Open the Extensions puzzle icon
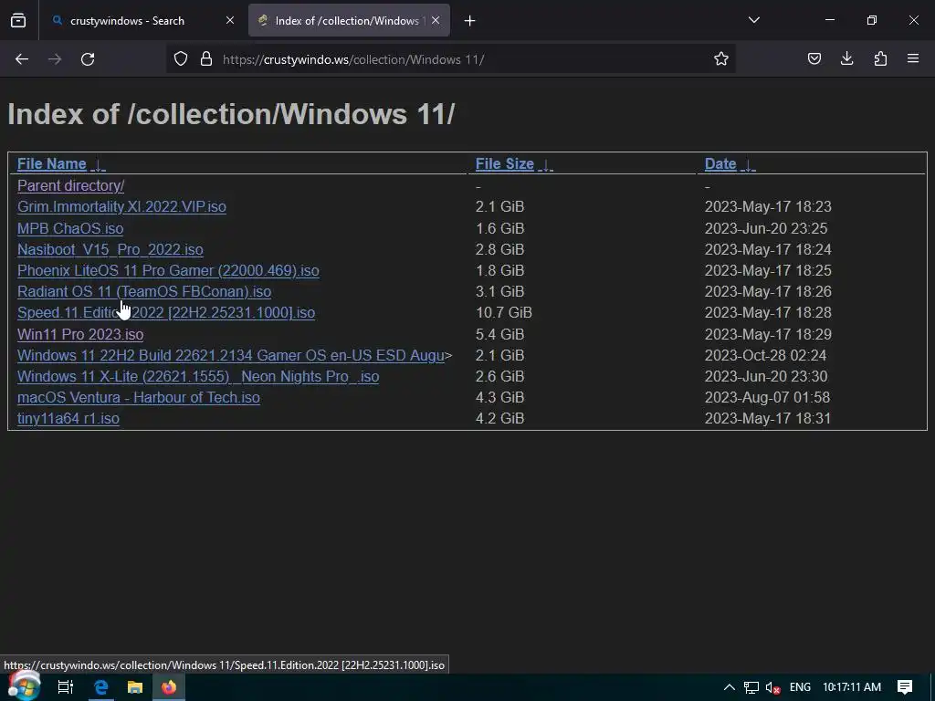Screen dimensions: 935x701 click(880, 58)
